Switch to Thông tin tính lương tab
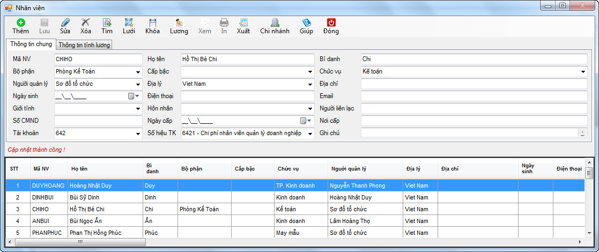 [x=84, y=45]
